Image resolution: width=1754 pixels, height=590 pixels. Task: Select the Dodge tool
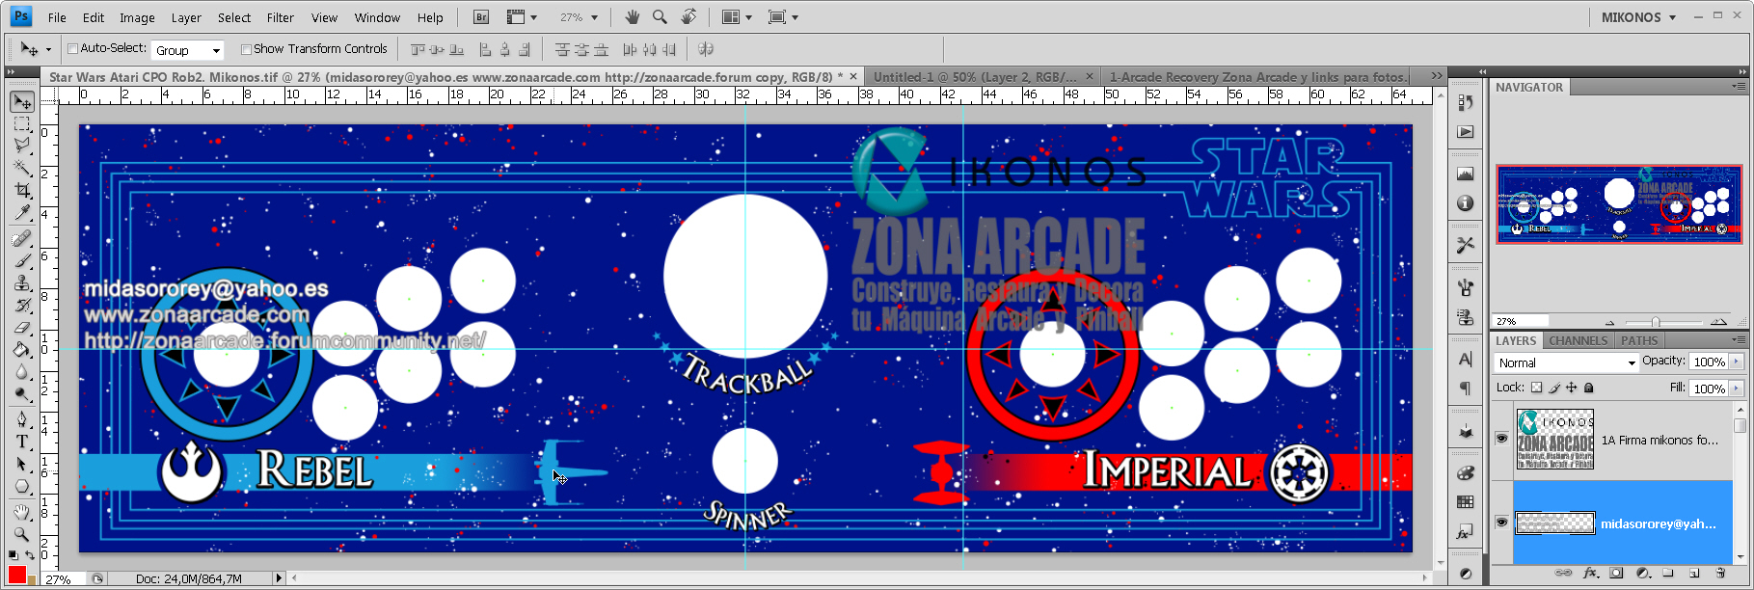coord(22,393)
